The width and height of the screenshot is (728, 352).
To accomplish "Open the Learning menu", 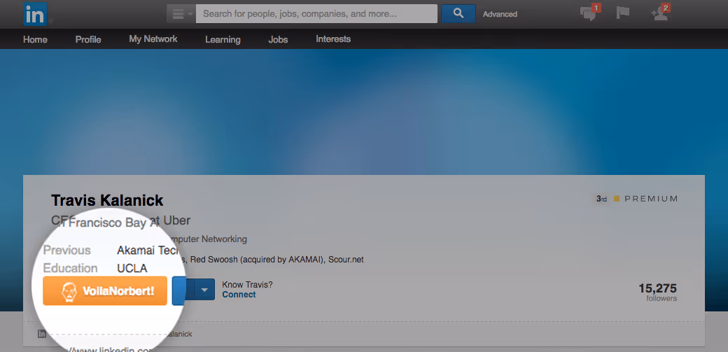I will tap(223, 39).
